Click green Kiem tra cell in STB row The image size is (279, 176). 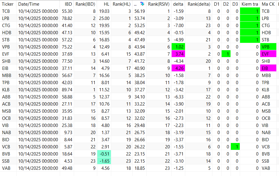click(250, 40)
